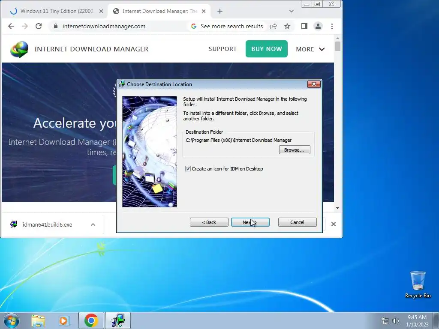Click the Chrome back arrow
Screen dimensions: 439x329
(x=11, y=26)
